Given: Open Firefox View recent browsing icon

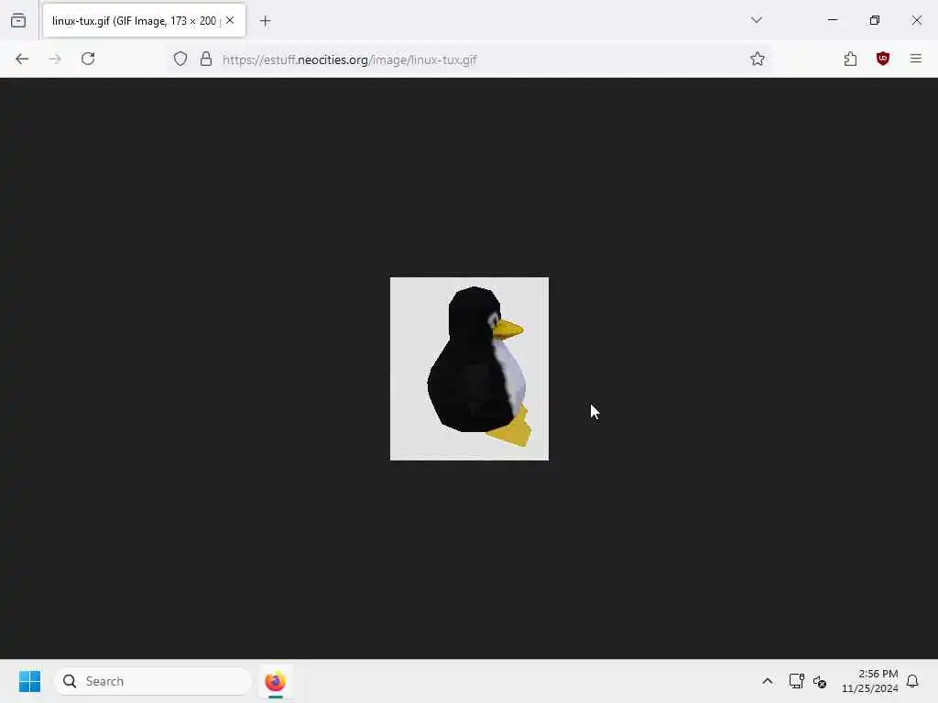Looking at the screenshot, I should (18, 21).
